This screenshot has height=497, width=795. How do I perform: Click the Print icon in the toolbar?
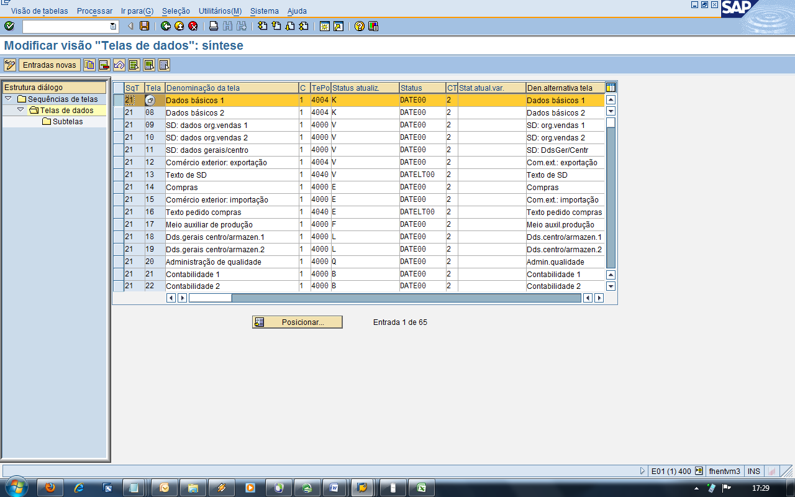[214, 26]
